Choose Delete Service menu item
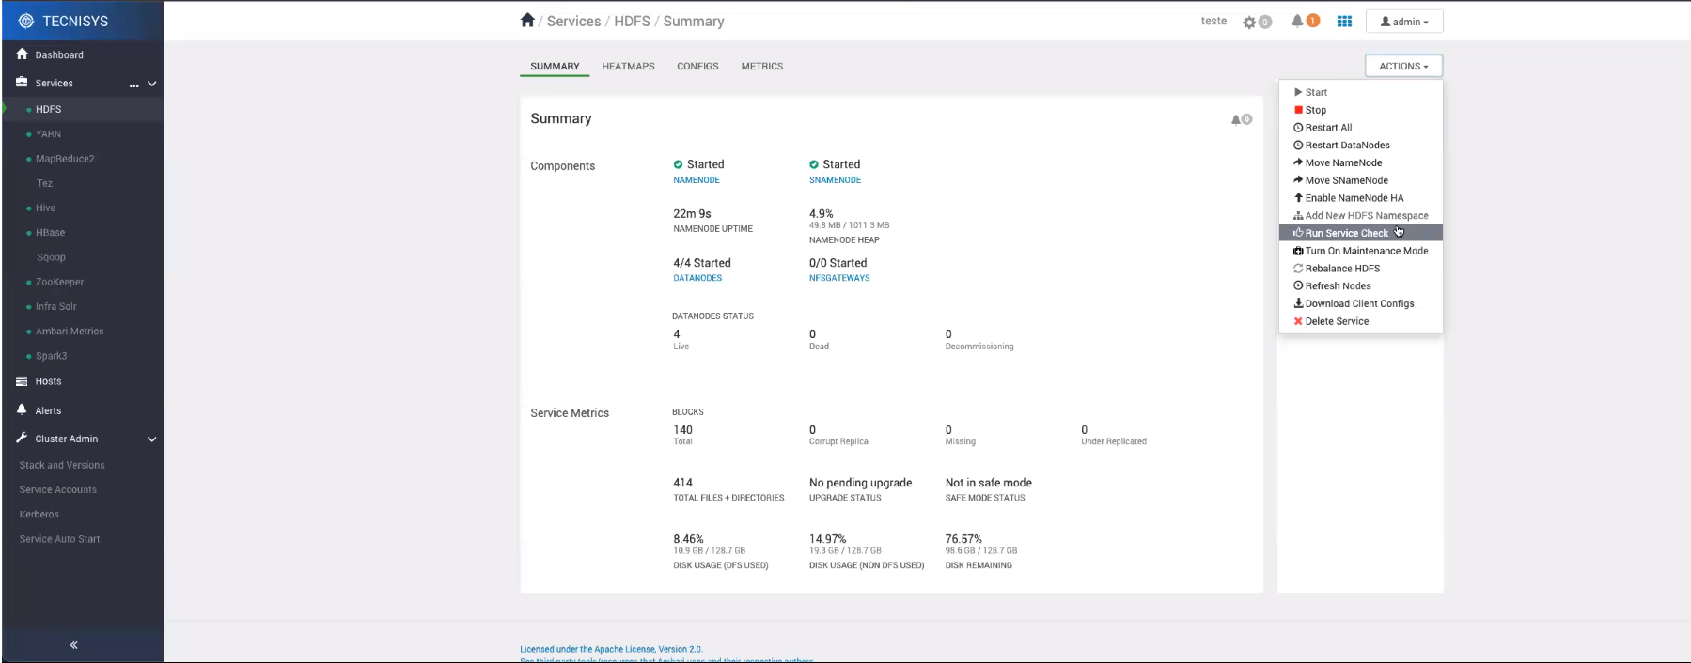The height and width of the screenshot is (663, 1691). pyautogui.click(x=1360, y=321)
